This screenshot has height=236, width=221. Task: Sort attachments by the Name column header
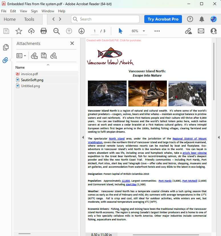(x=20, y=67)
